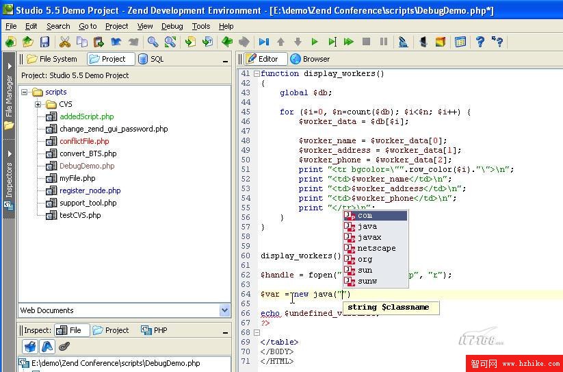Open the File menu
The height and width of the screenshot is (372, 563).
[11, 26]
